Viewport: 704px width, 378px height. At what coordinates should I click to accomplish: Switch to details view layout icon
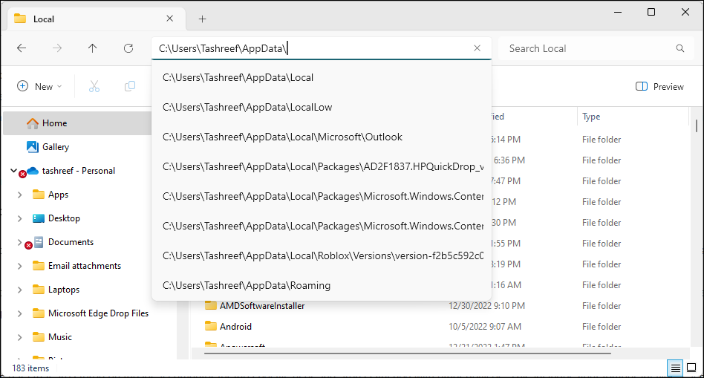click(675, 368)
